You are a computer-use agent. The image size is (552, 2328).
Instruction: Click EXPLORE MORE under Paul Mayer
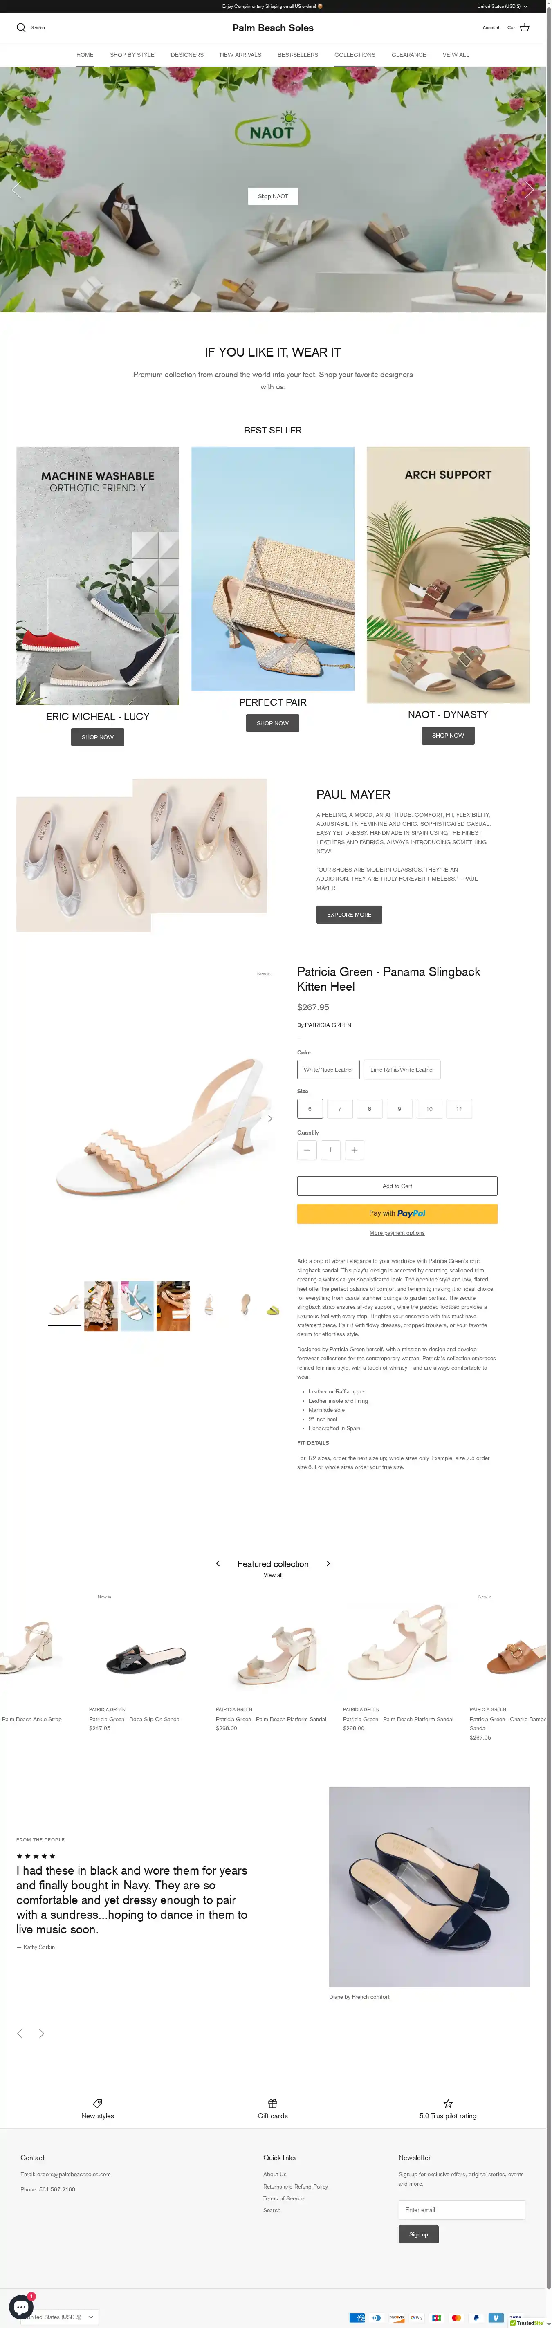350,915
